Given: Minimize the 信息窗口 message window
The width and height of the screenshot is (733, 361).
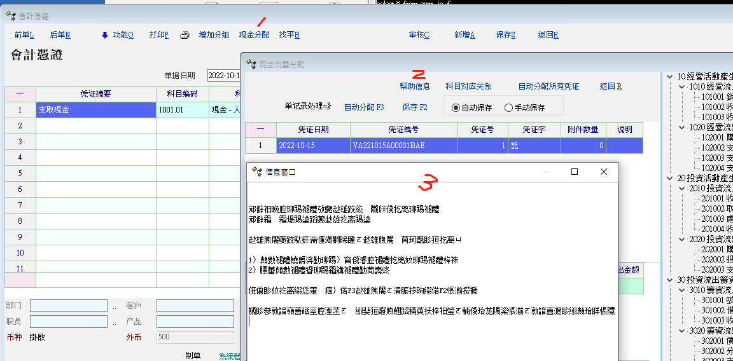Looking at the screenshot, I should (x=546, y=172).
